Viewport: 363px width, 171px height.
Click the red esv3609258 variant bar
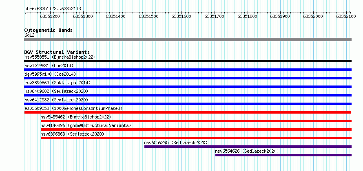(x=188, y=112)
